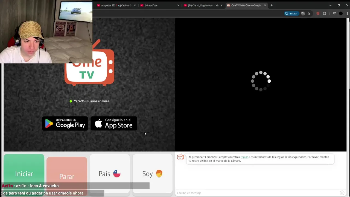This screenshot has height=197, width=350.
Task: Click the Google Play download badge
Action: coord(65,123)
